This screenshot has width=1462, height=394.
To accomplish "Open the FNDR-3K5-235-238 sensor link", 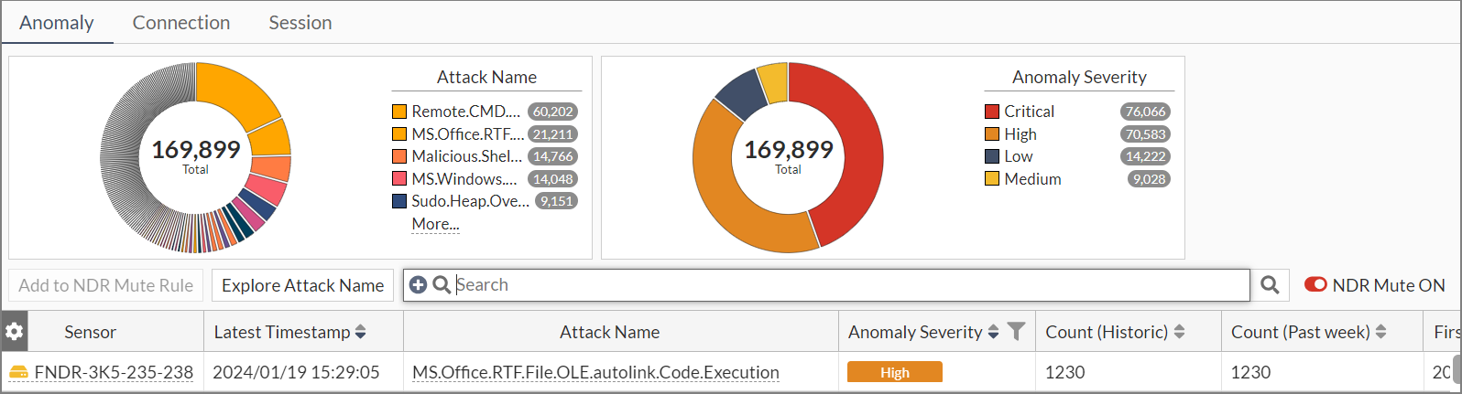I will [114, 372].
